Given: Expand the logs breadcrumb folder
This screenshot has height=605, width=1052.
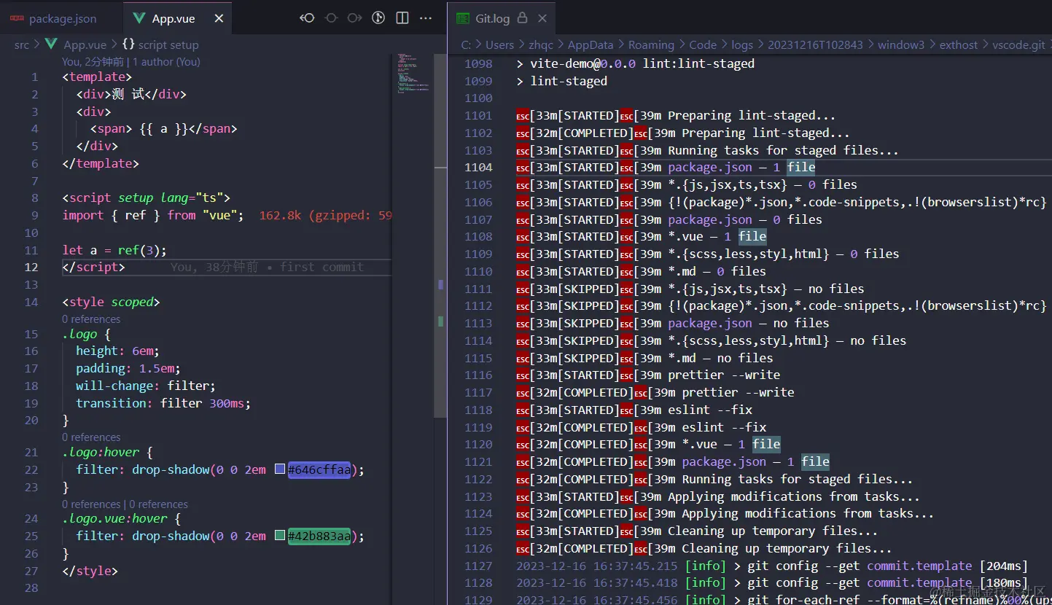Looking at the screenshot, I should 742,44.
